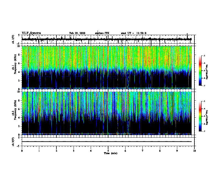
Task: Click the "-5" tick on ch.3(V) axis
Action: tap(19, 146)
